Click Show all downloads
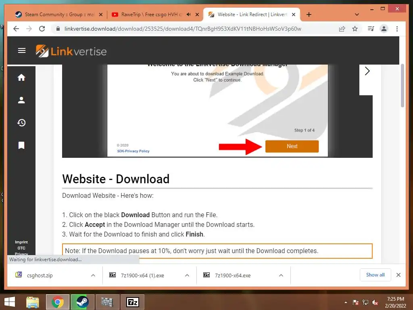413x310 pixels. click(375, 274)
